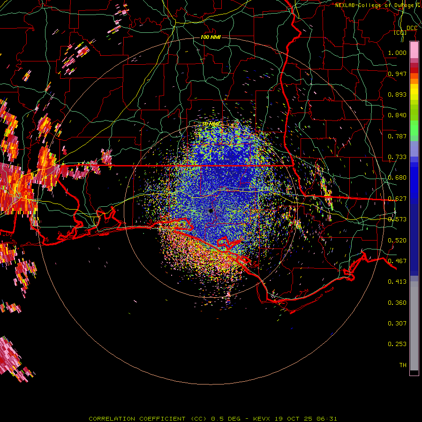Click the 50 NMI range ring label
This screenshot has width=422, height=422.
coord(211,124)
